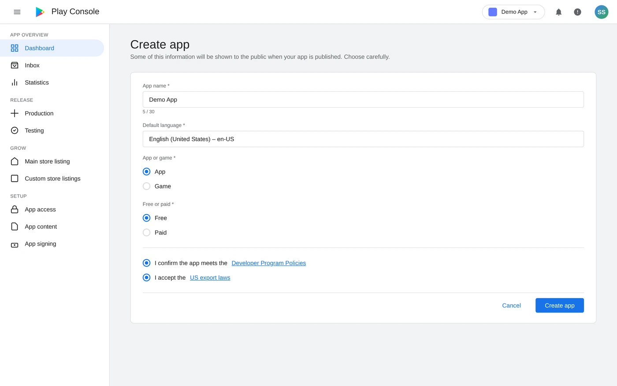
Task: Click the Dashboard grid icon
Action: pos(14,48)
